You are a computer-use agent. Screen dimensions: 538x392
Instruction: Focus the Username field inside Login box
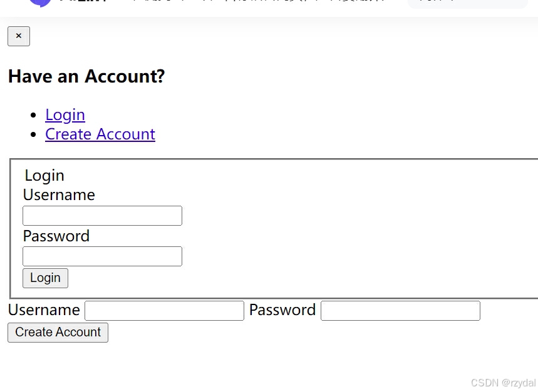(102, 216)
